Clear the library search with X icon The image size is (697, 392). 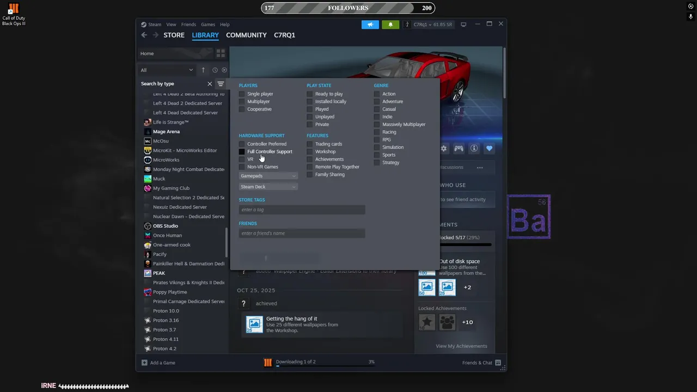pos(210,84)
